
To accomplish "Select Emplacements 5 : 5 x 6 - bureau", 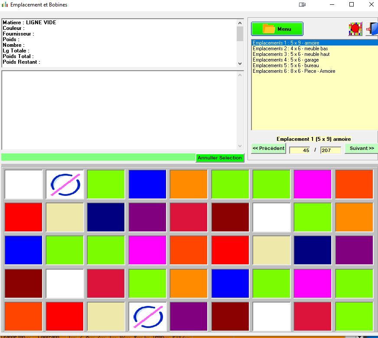I will tap(315, 65).
